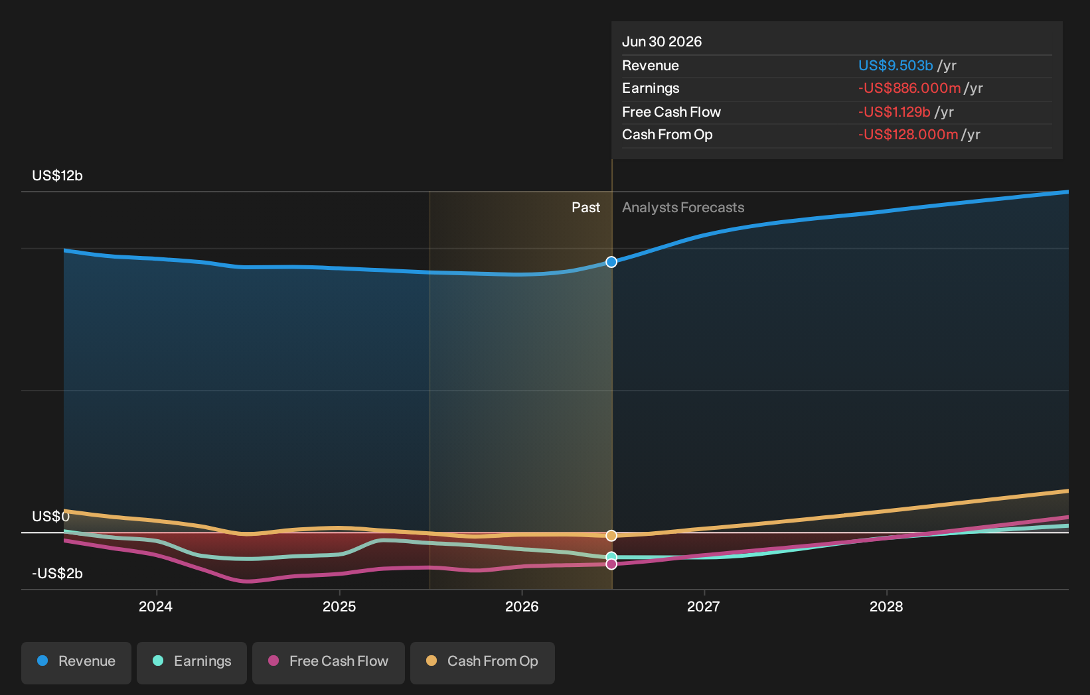
Task: Click the blue Revenue data point marker
Action: (x=611, y=262)
